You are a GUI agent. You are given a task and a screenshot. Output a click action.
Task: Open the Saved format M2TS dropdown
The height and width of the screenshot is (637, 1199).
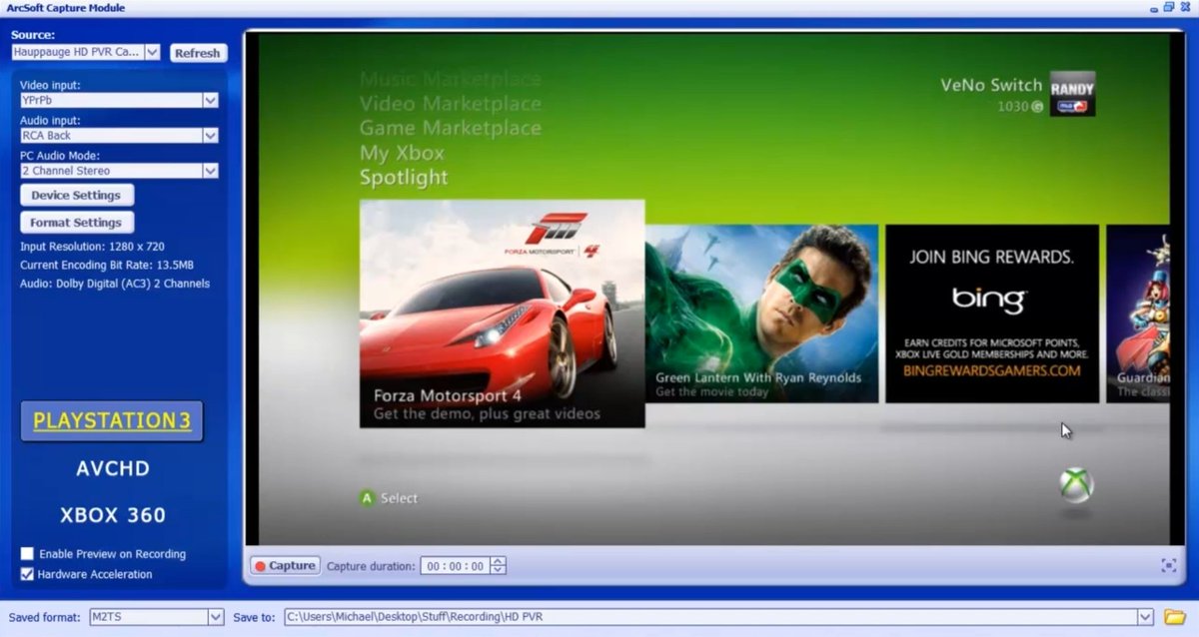216,617
